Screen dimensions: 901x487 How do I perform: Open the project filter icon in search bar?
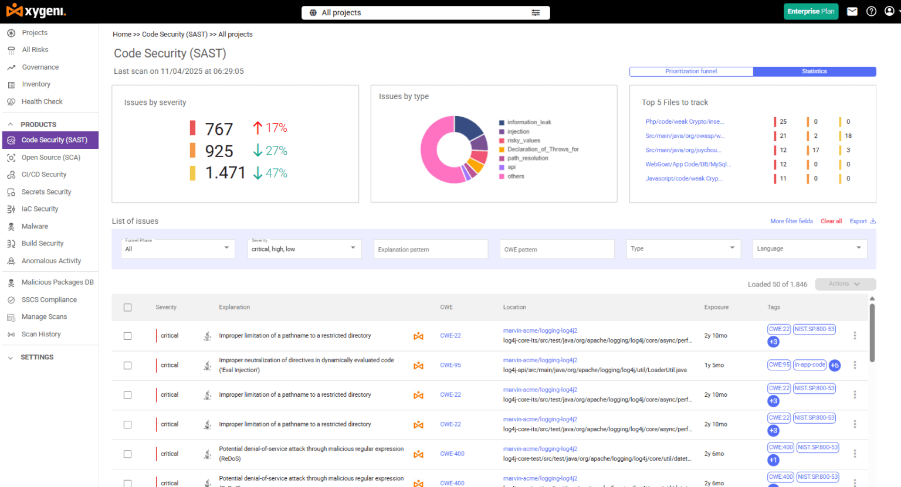(x=536, y=12)
